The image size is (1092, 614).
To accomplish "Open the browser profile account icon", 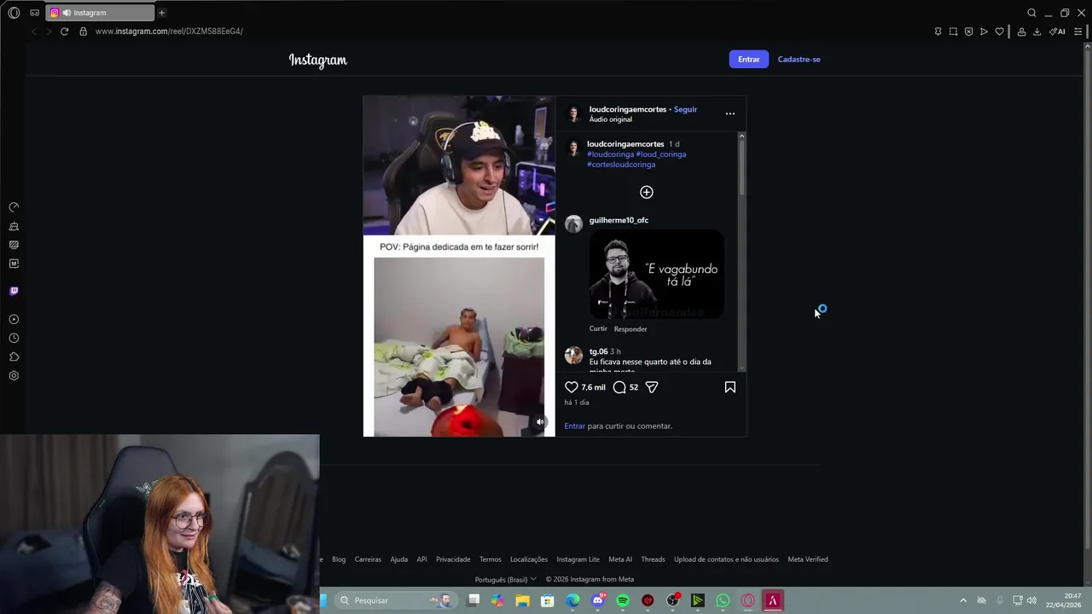I will click(1021, 32).
